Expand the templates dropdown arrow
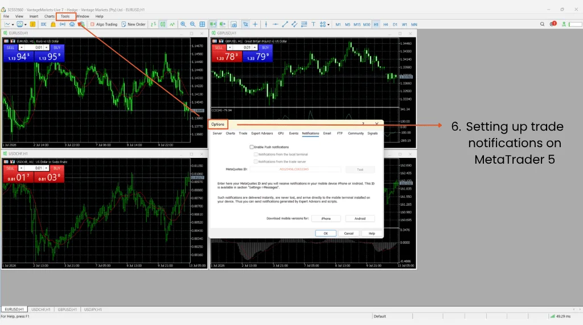This screenshot has height=325, width=583. pyautogui.click(x=25, y=25)
